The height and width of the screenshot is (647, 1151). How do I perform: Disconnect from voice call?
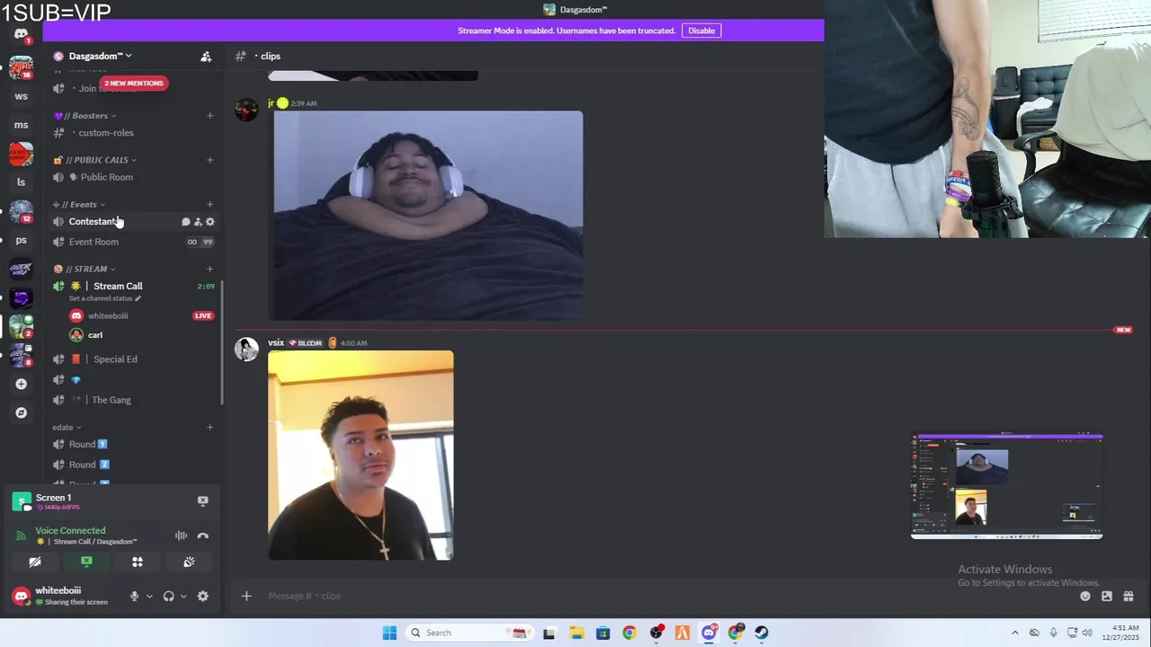[203, 536]
